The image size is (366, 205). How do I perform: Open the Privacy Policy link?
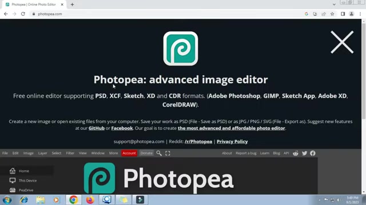[x=232, y=141]
